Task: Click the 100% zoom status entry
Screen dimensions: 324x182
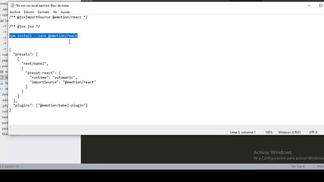Action: 269,132
